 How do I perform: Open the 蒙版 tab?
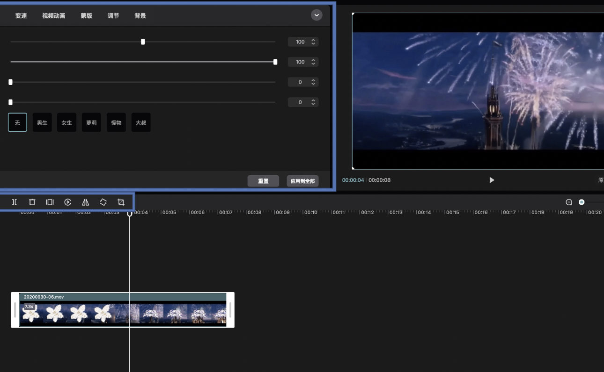click(87, 16)
